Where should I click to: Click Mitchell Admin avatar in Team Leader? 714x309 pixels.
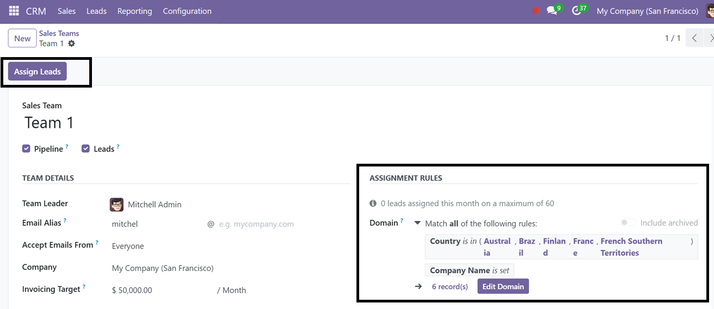tap(116, 205)
